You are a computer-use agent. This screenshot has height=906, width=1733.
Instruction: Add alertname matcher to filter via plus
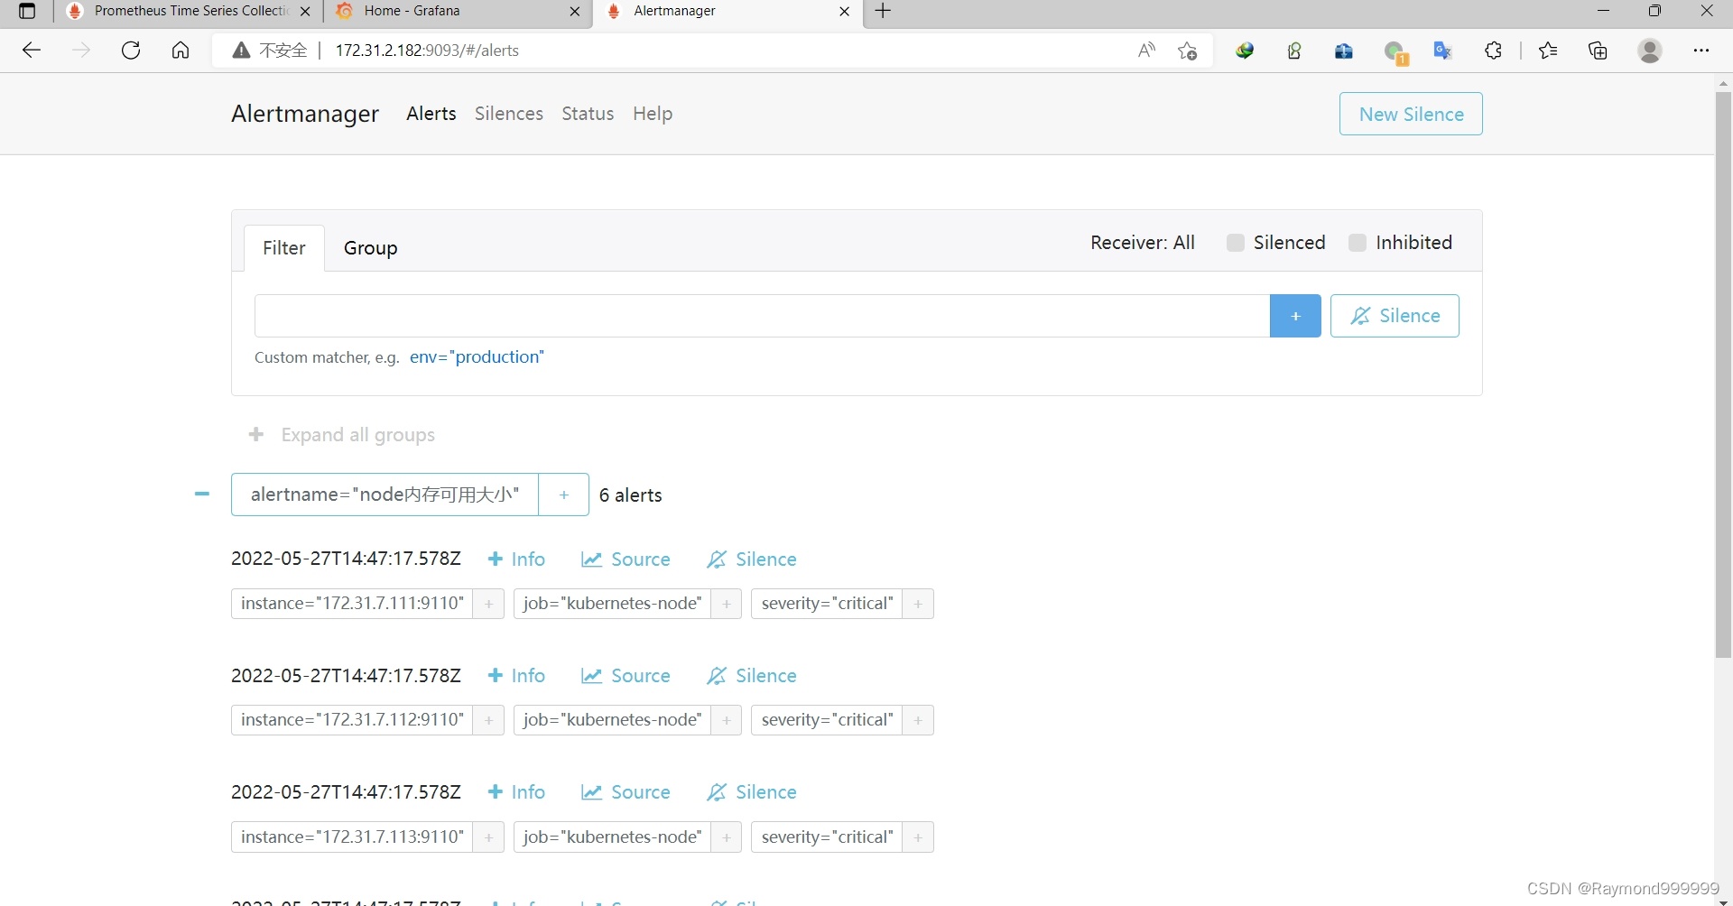[564, 495]
